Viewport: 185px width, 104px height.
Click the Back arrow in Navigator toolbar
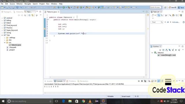pyautogui.click(x=19, y=15)
